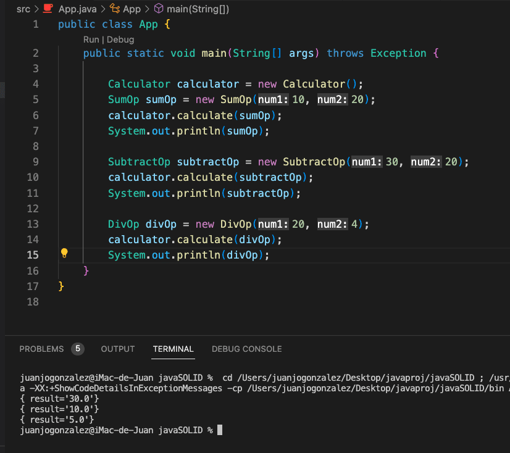Screen dimensions: 510x453
Task: Click the 'num2:' inlay hint on line 9
Action: click(x=426, y=162)
